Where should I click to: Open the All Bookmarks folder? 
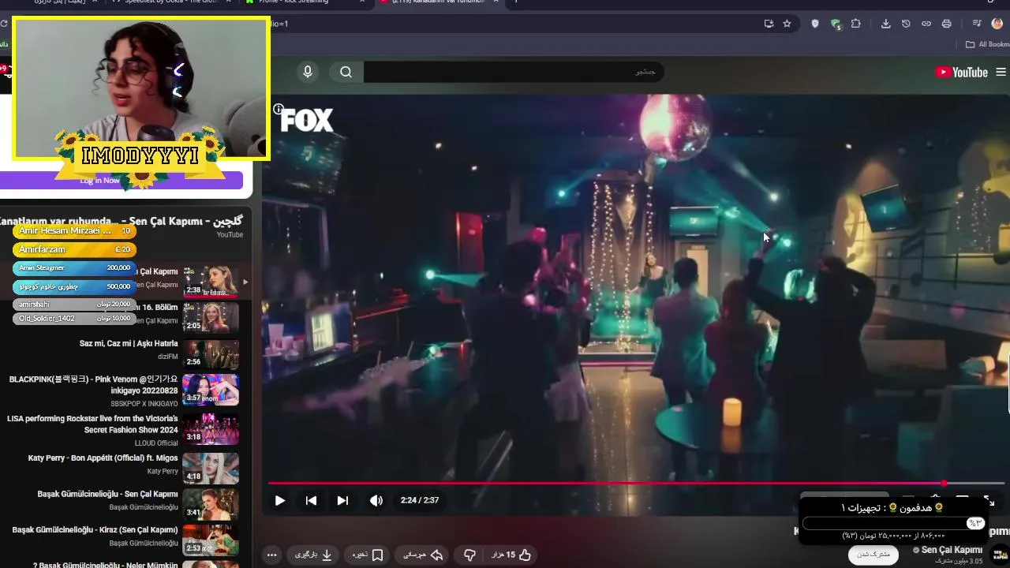pos(987,44)
